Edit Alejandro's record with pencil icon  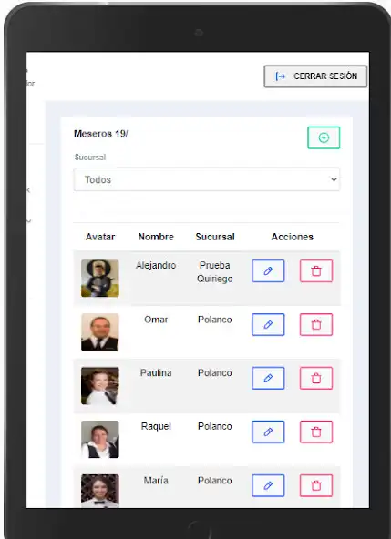(x=268, y=271)
